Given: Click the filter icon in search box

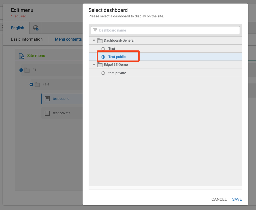Looking at the screenshot, I should [95, 30].
